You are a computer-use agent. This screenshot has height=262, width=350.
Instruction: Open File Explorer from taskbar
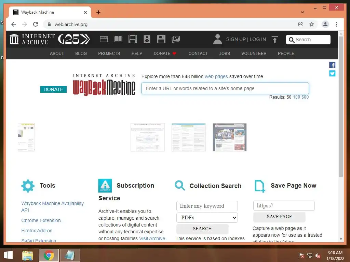[x=28, y=255]
